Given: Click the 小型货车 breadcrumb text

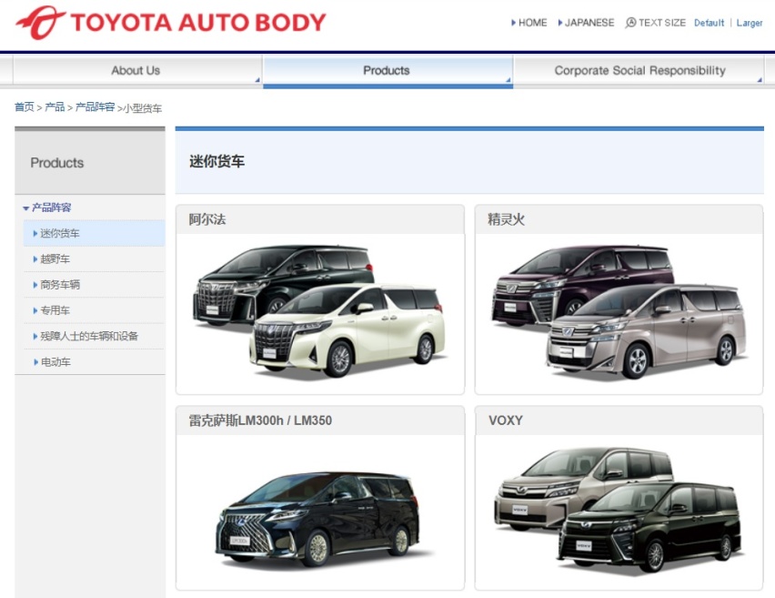Looking at the screenshot, I should 142,108.
